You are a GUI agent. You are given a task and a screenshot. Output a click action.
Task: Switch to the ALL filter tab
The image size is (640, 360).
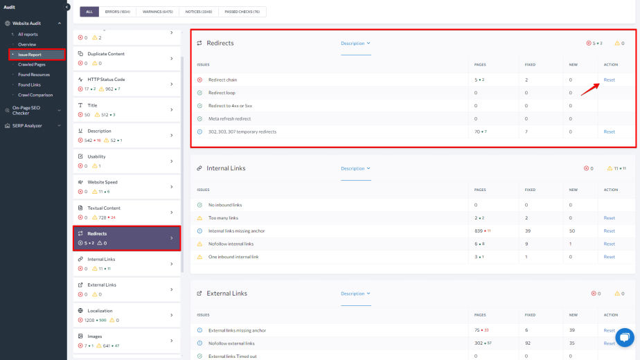(x=89, y=12)
